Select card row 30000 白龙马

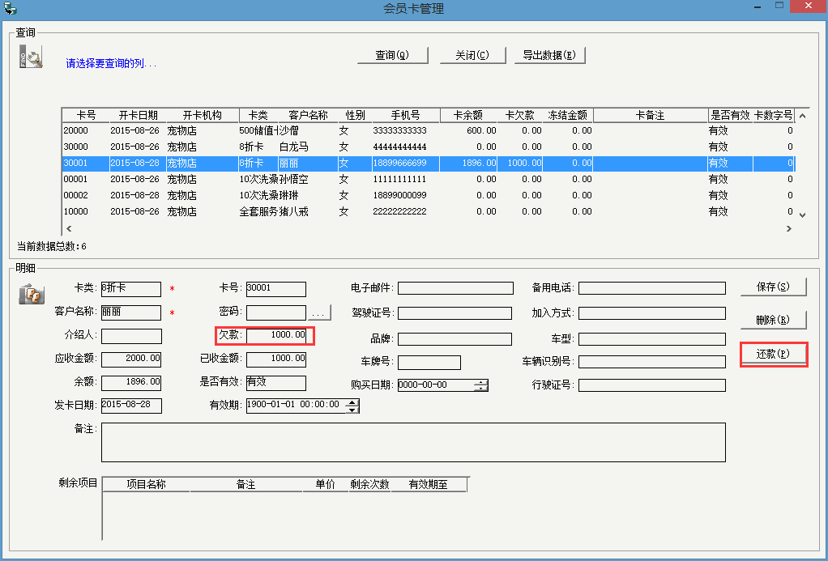(429, 147)
